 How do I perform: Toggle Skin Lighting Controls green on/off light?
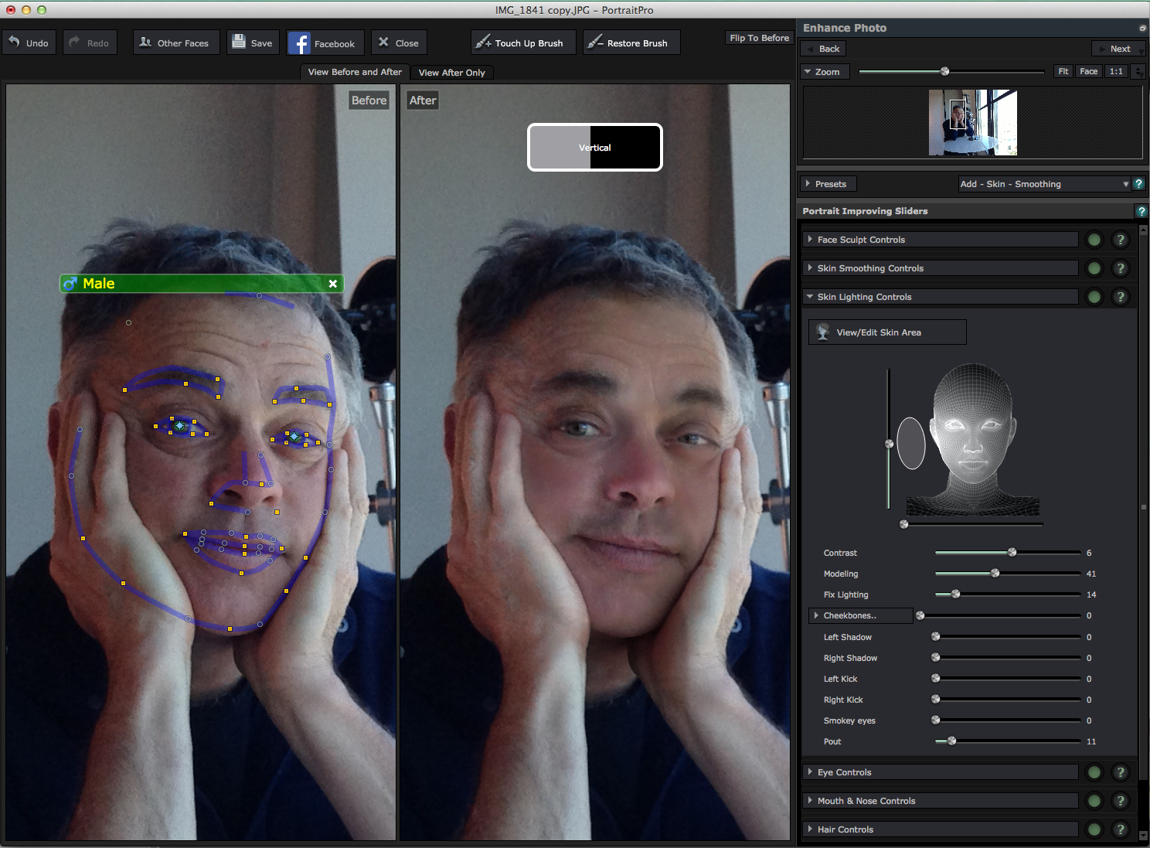[x=1094, y=297]
